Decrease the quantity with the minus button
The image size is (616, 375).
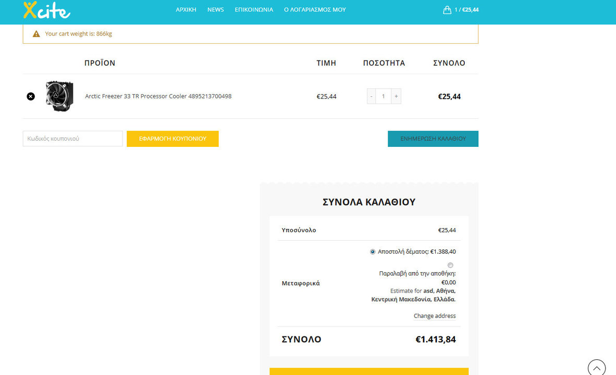(x=371, y=96)
